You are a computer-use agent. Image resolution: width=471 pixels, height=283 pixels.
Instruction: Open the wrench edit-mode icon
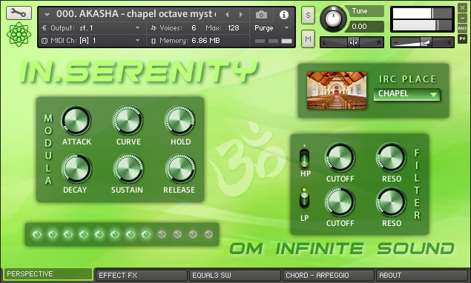tap(19, 13)
